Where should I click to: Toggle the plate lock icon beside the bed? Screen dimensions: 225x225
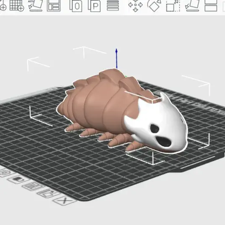point(19,179)
